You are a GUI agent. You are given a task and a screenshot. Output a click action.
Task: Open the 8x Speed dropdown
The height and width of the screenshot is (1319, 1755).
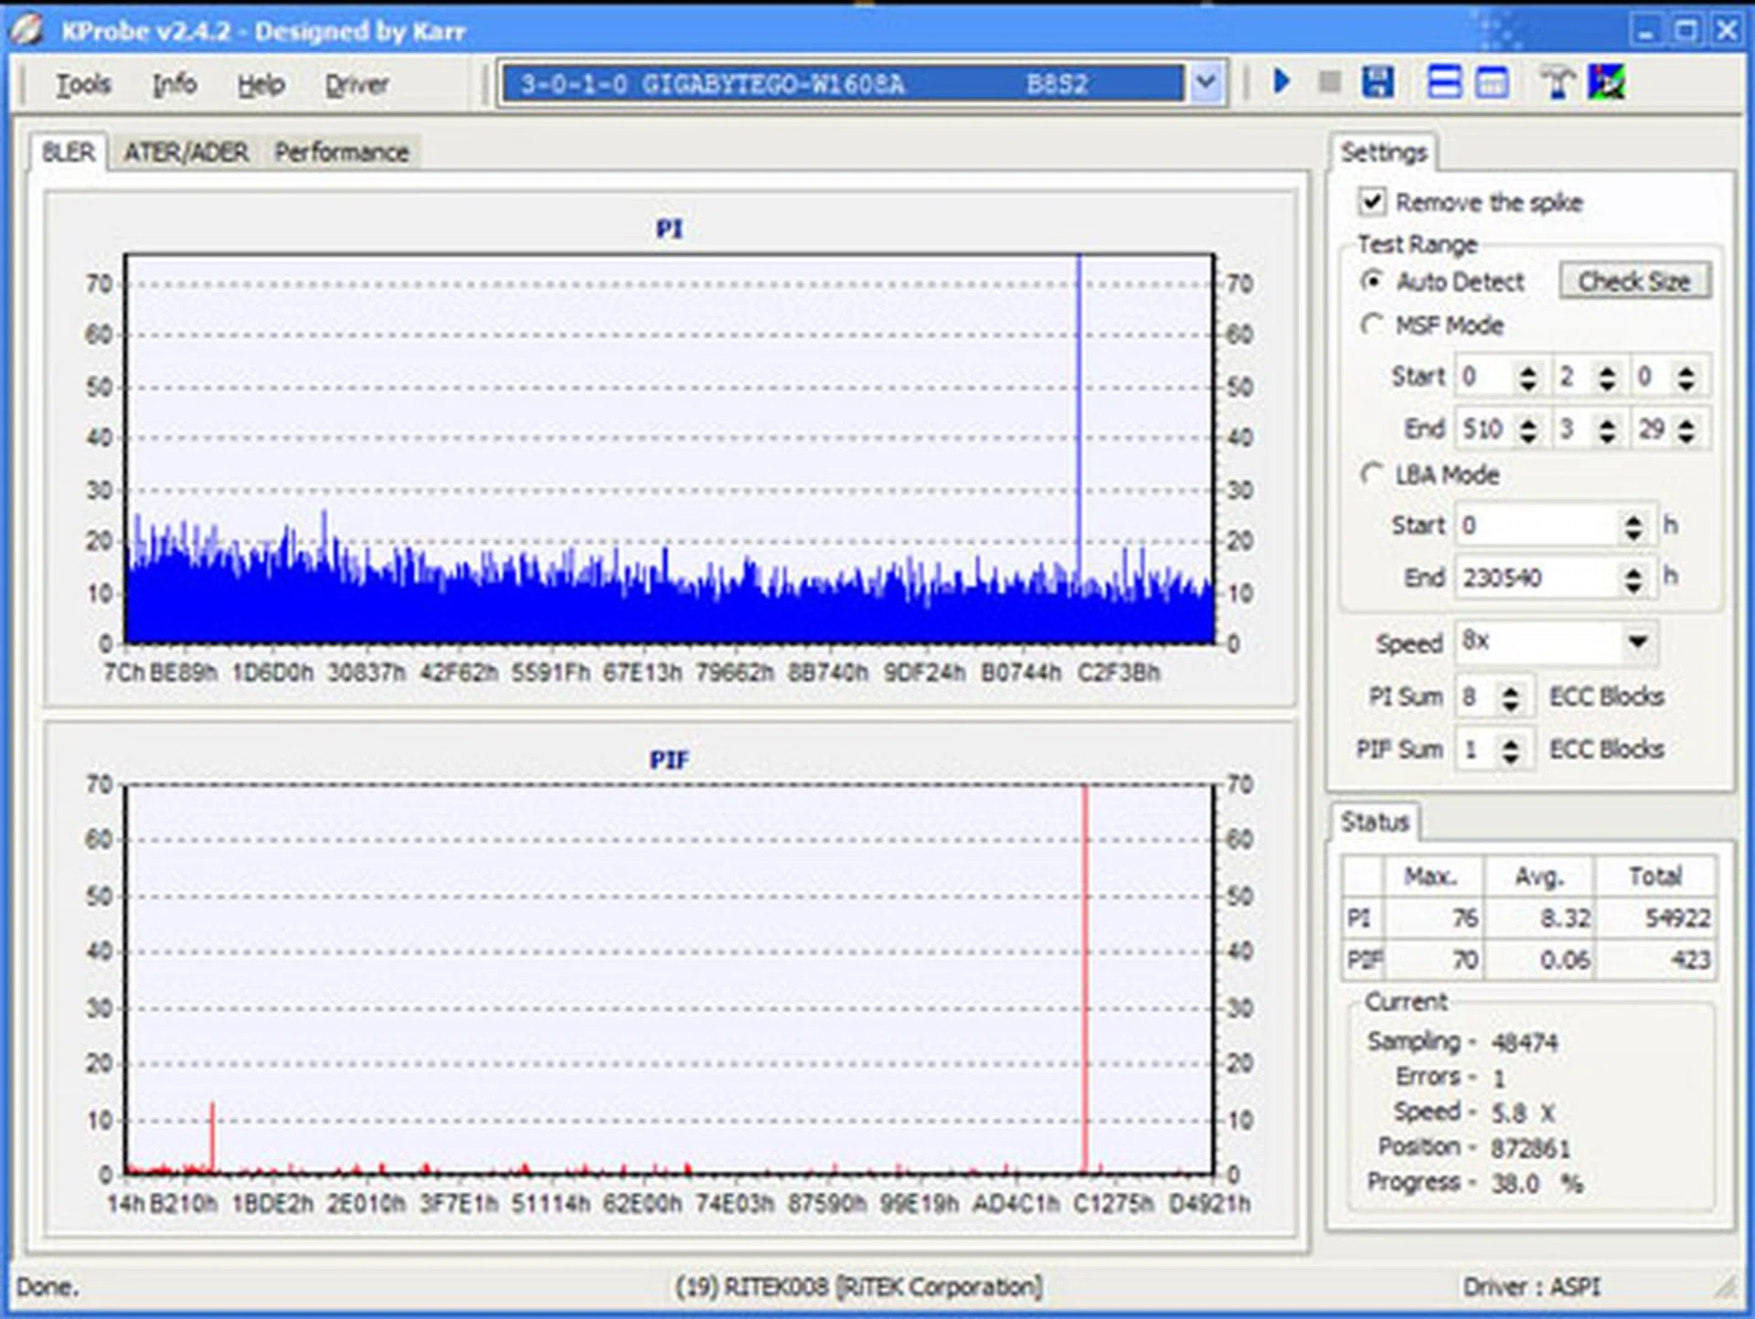[1637, 642]
